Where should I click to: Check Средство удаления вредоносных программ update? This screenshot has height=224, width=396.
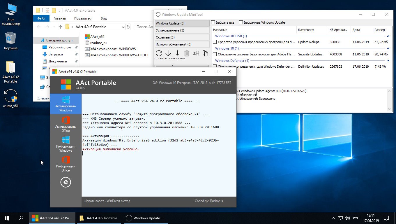point(215,42)
